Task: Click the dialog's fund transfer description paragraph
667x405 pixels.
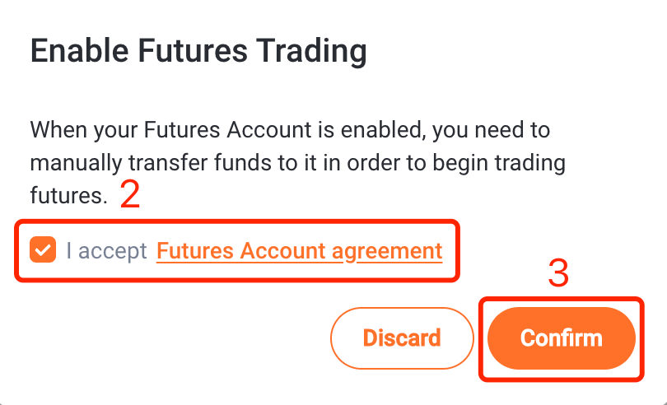Action: coord(298,162)
